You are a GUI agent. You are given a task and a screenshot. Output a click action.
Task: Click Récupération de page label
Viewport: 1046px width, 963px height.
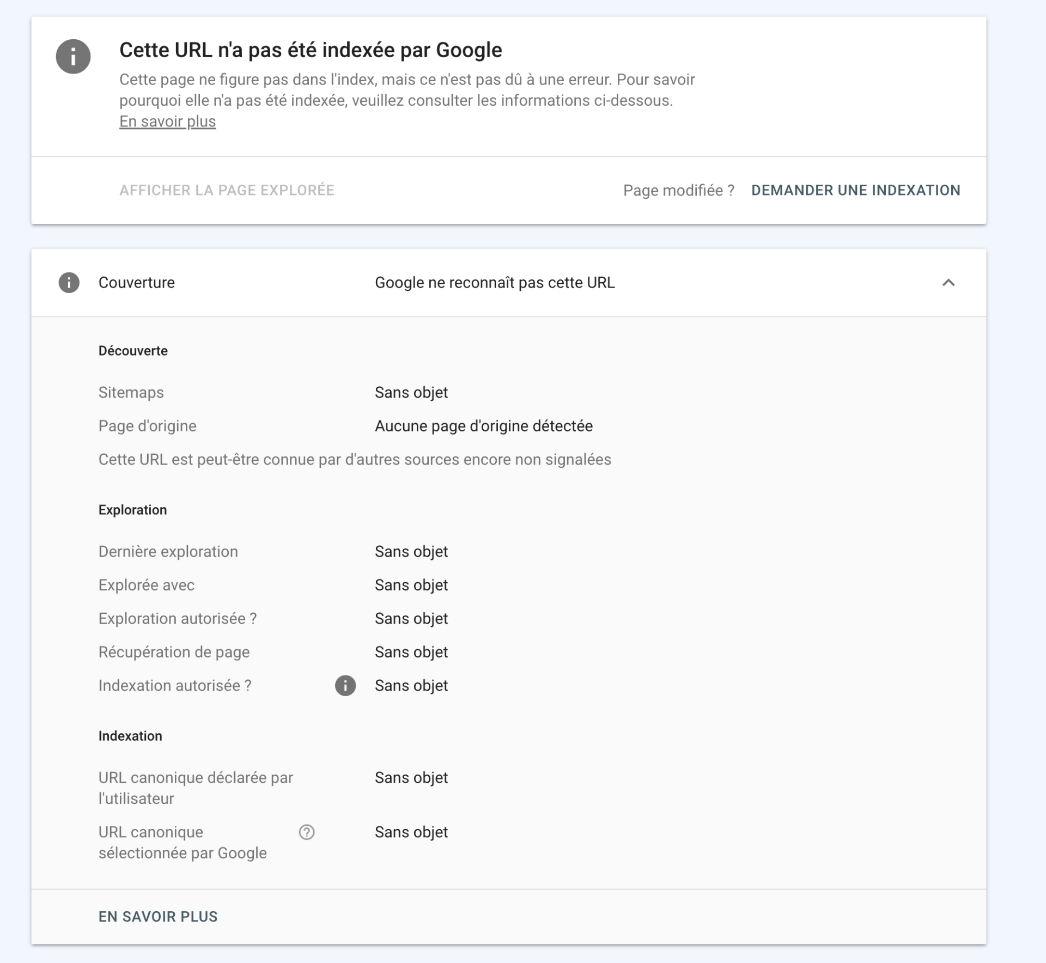point(174,652)
